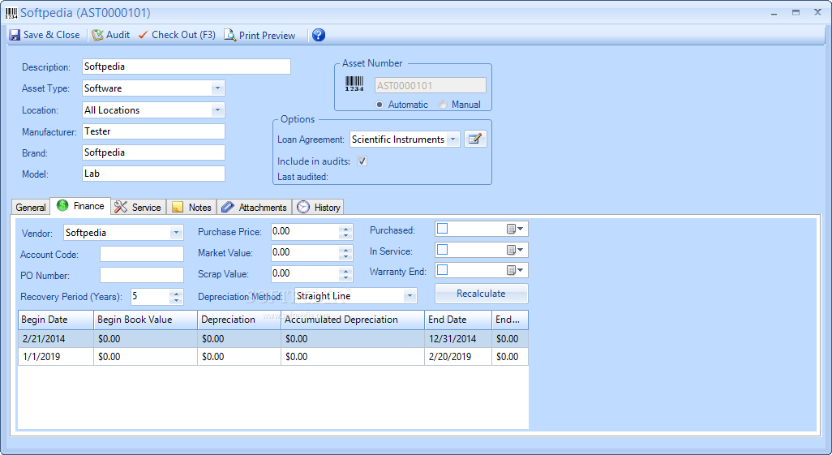Image resolution: width=832 pixels, height=455 pixels.
Task: Click the Manufacturer field containing Tester
Action: pos(154,131)
